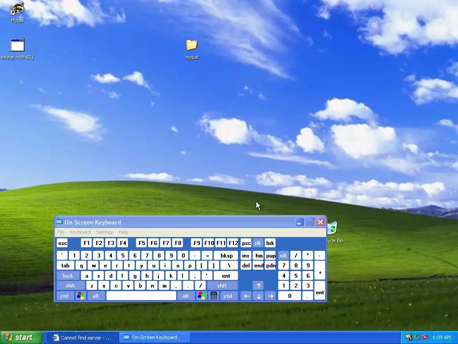Click the brk key
Viewport: 458px width, 344px height.
pos(270,243)
